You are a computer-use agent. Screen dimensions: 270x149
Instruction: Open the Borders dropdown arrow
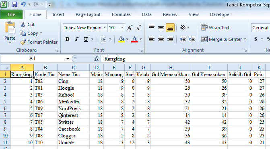point(110,39)
